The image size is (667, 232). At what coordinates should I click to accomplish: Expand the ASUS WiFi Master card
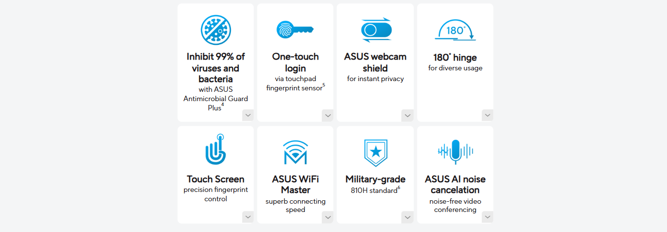pyautogui.click(x=328, y=217)
